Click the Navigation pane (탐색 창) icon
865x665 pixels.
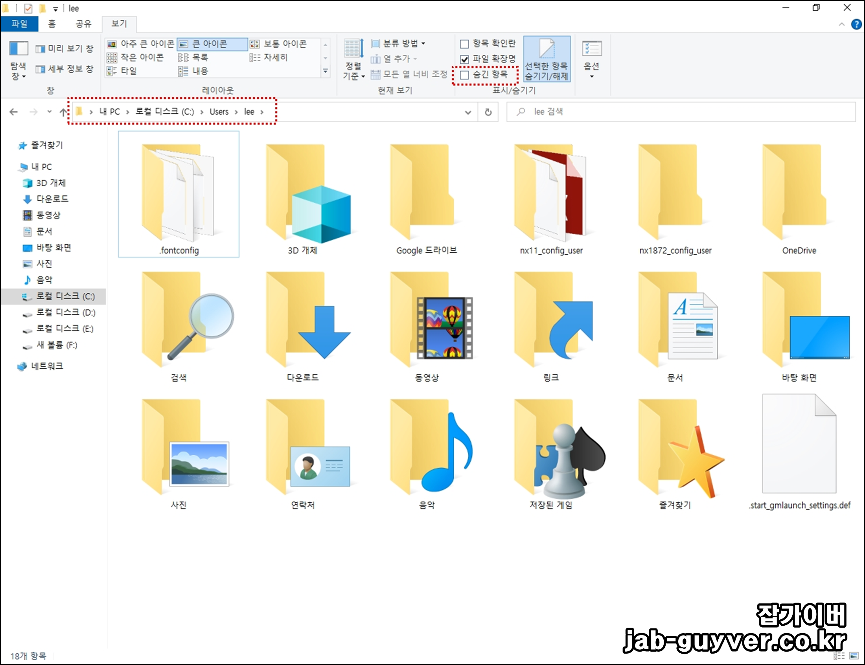pyautogui.click(x=18, y=59)
